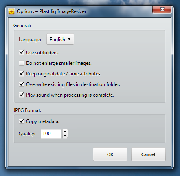Confirm settings with the OK button
Viewport: 180px width, 176px height.
click(110, 154)
